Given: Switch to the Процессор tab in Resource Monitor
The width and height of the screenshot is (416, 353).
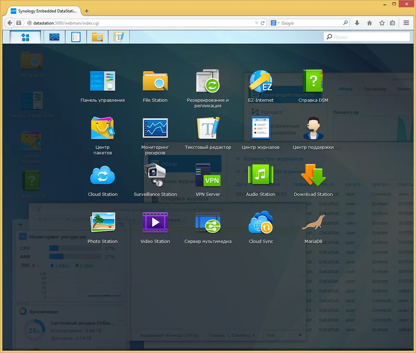Looking at the screenshot, I should click(375, 89).
